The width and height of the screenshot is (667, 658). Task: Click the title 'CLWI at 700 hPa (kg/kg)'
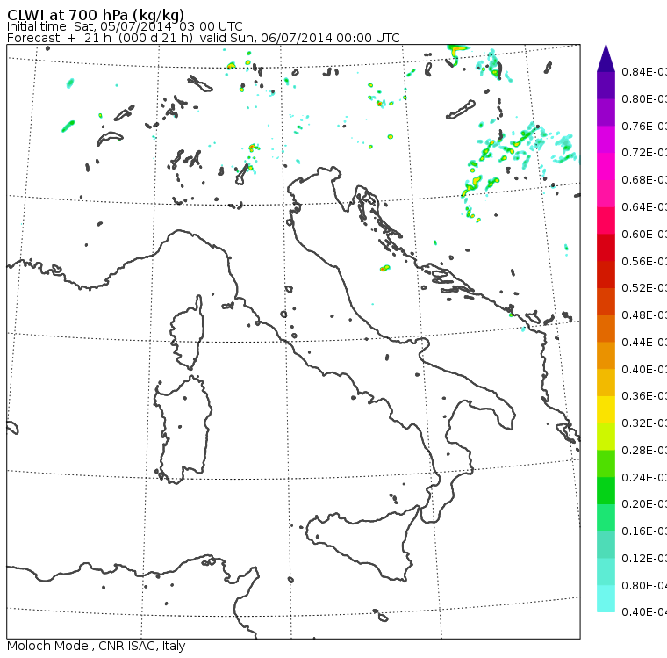(x=96, y=14)
